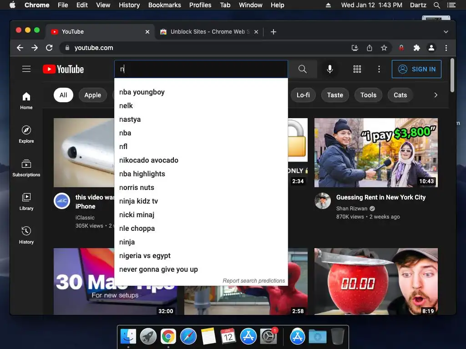The image size is (466, 349).
Task: Open the red Unblock Sites extension
Action: pyautogui.click(x=401, y=48)
